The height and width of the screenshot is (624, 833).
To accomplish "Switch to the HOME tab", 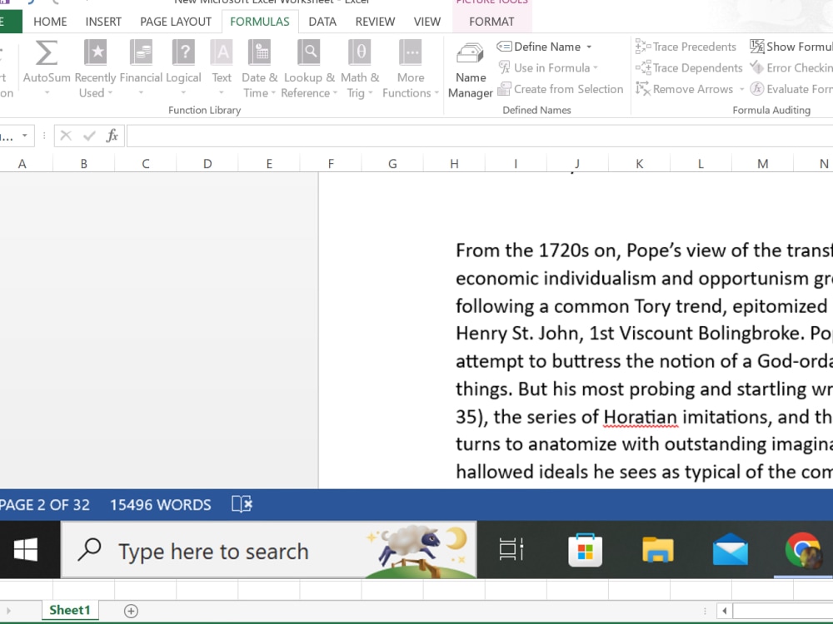I will (x=50, y=22).
